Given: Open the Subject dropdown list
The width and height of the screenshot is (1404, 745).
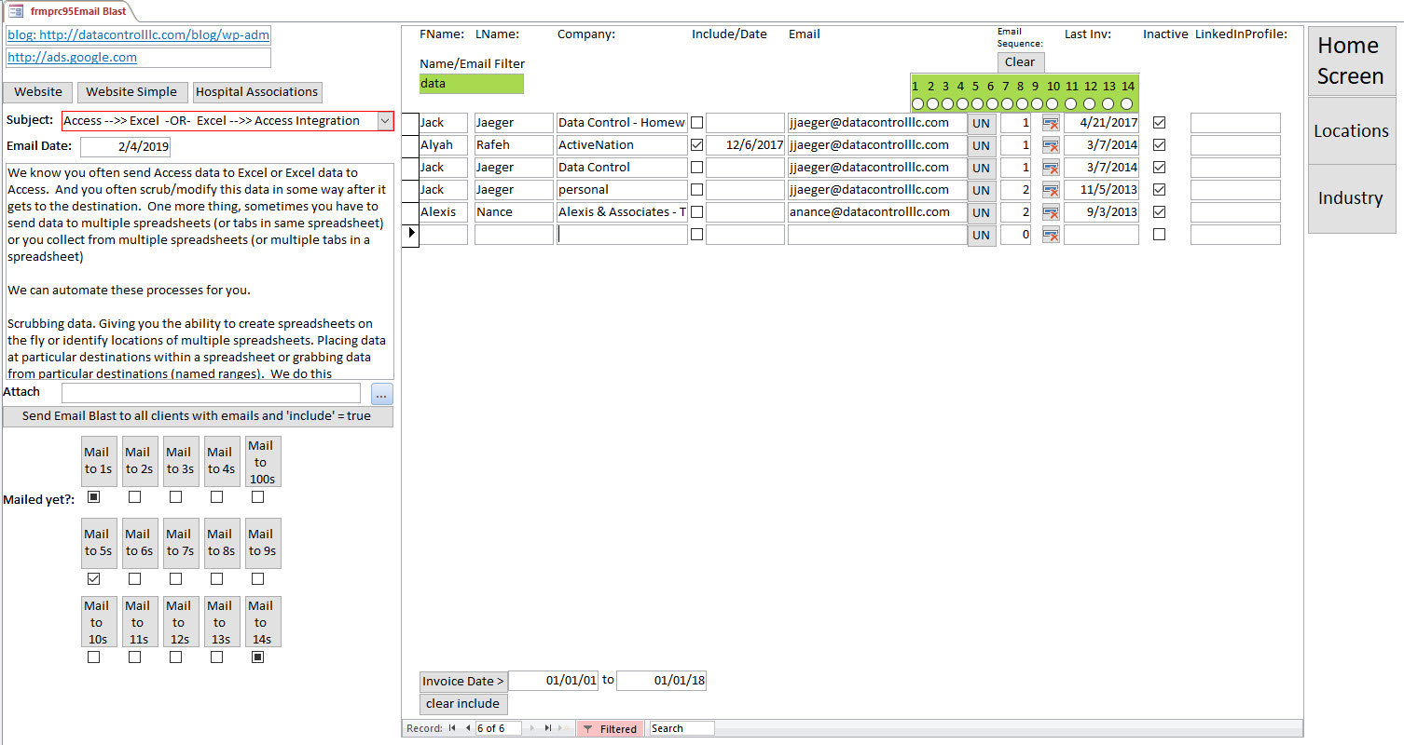Looking at the screenshot, I should 385,120.
